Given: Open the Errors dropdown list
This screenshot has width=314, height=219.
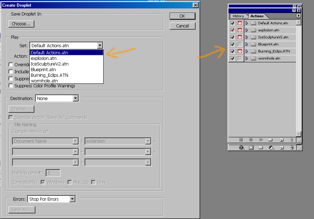Looking at the screenshot, I should tap(72, 199).
